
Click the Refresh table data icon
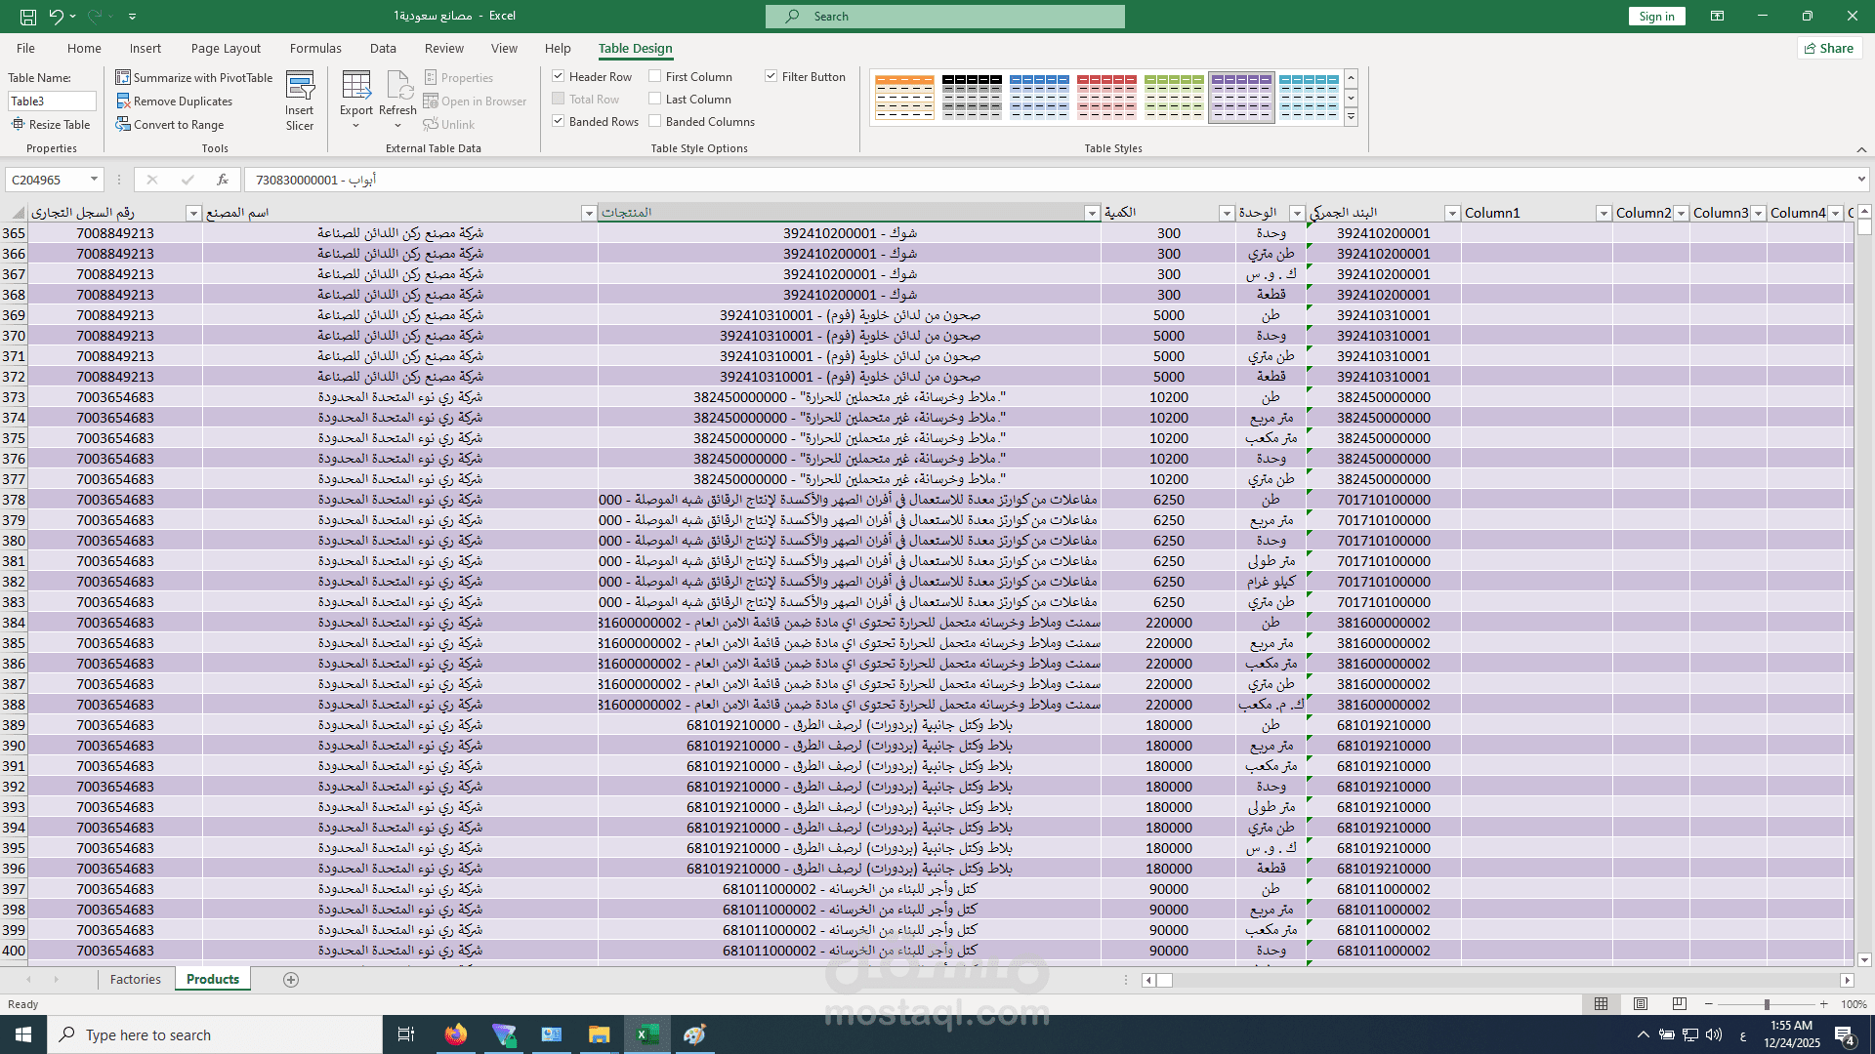[397, 87]
